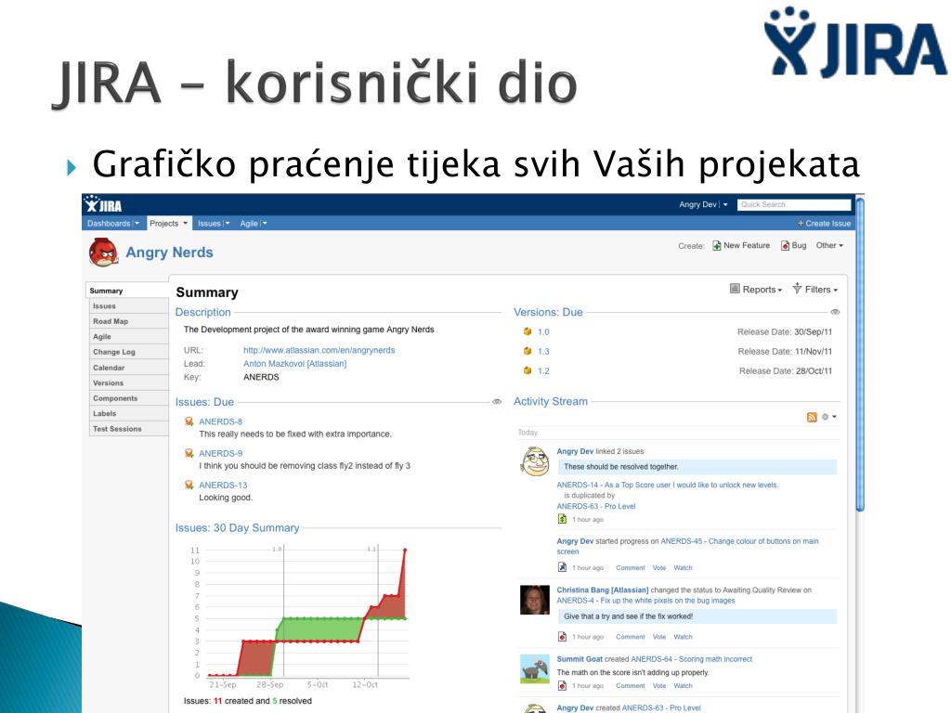Click the plus icon next to Create Issue
Screen dimensions: 951x713
(x=801, y=223)
